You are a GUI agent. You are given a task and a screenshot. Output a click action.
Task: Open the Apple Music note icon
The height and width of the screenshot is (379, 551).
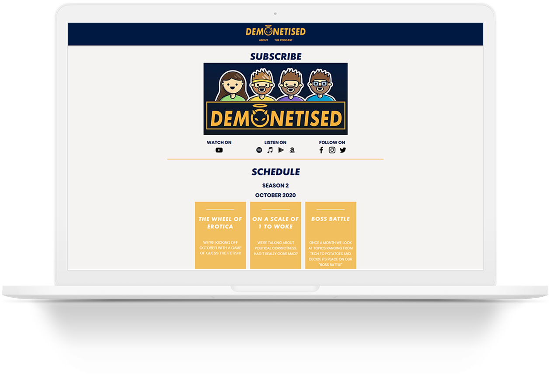coord(269,150)
